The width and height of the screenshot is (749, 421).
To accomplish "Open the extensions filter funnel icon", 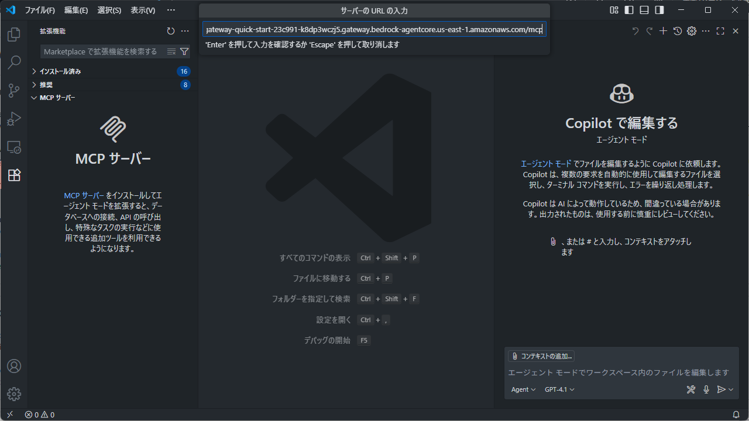I will click(184, 51).
